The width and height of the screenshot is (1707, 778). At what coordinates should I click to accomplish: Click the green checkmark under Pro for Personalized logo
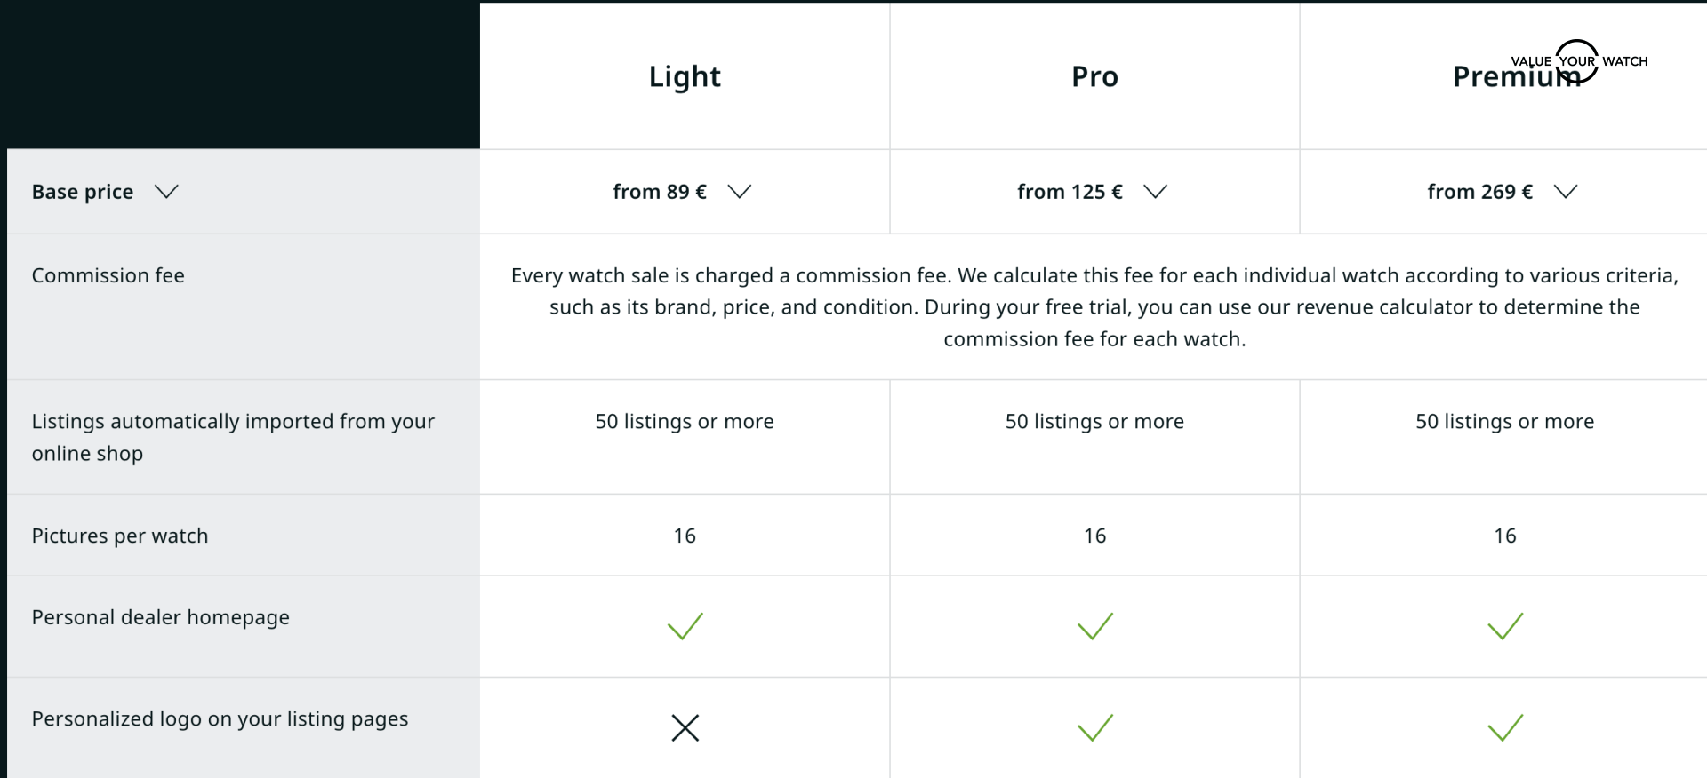(1094, 728)
